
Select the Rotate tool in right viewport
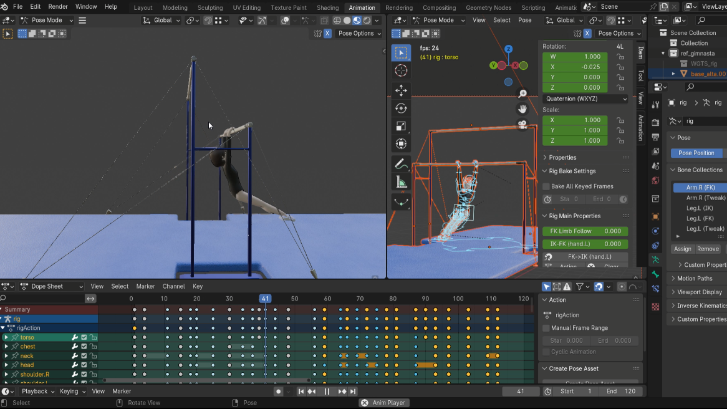pyautogui.click(x=401, y=108)
